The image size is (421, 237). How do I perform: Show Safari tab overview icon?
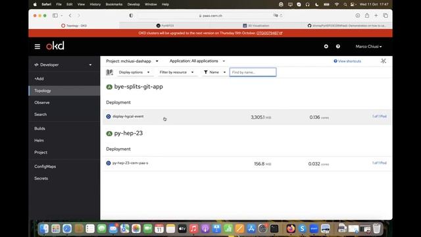click(x=385, y=16)
